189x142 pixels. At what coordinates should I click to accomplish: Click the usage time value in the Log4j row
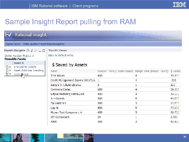click(x=136, y=108)
